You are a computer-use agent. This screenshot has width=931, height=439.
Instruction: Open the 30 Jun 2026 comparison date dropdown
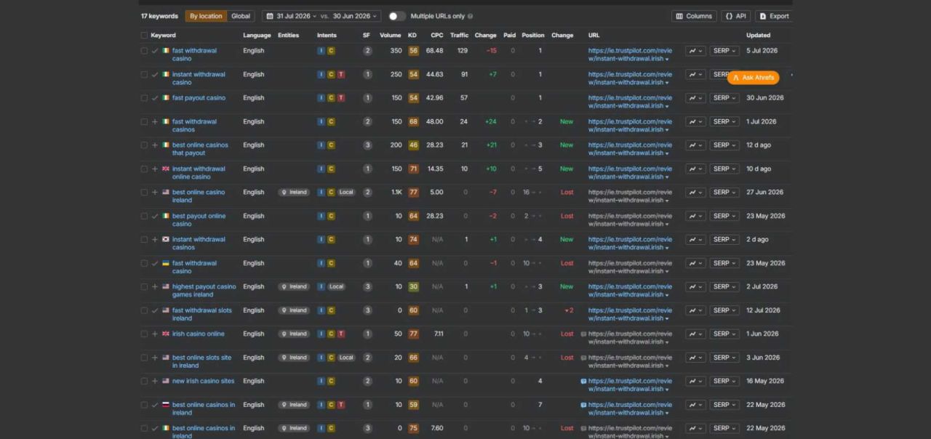coord(355,16)
